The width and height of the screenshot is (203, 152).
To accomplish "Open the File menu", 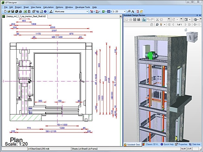I will [6, 7].
